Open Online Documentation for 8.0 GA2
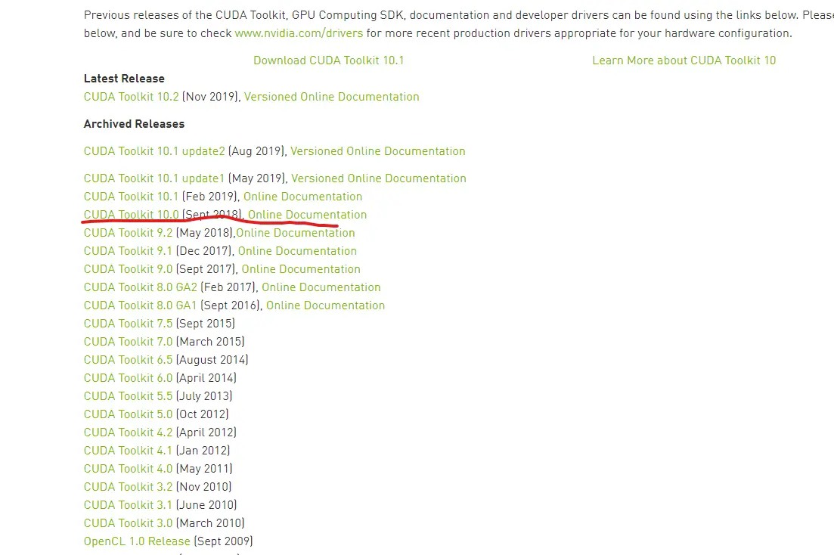 321,287
